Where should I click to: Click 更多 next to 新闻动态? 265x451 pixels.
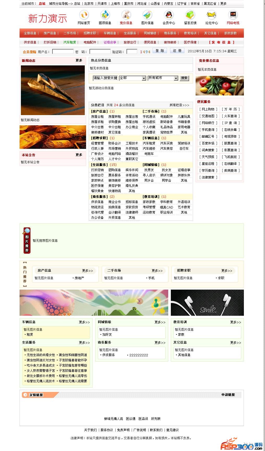(79, 60)
